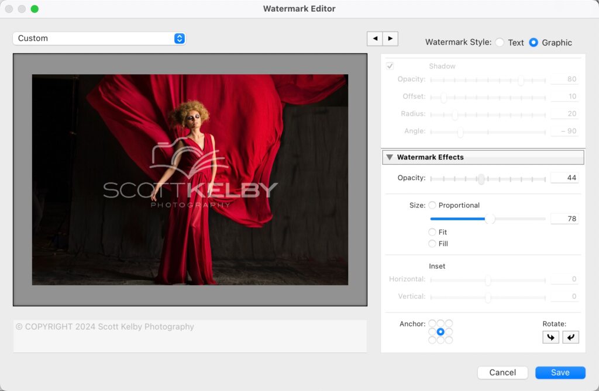Open the Custom preset dropdown

[x=99, y=39]
